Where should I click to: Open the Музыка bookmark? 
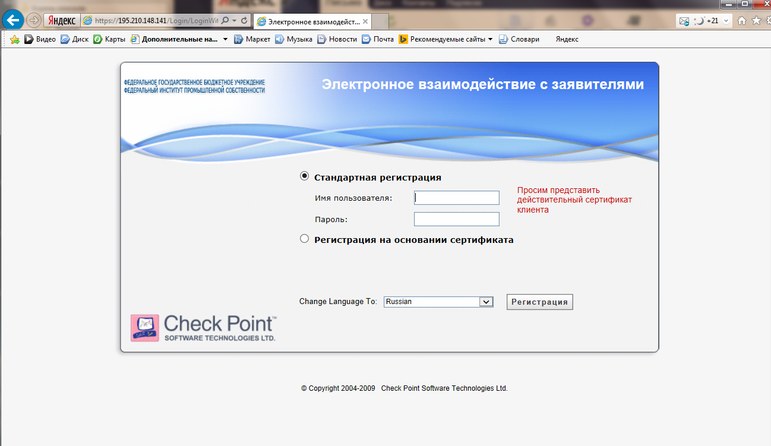point(293,39)
